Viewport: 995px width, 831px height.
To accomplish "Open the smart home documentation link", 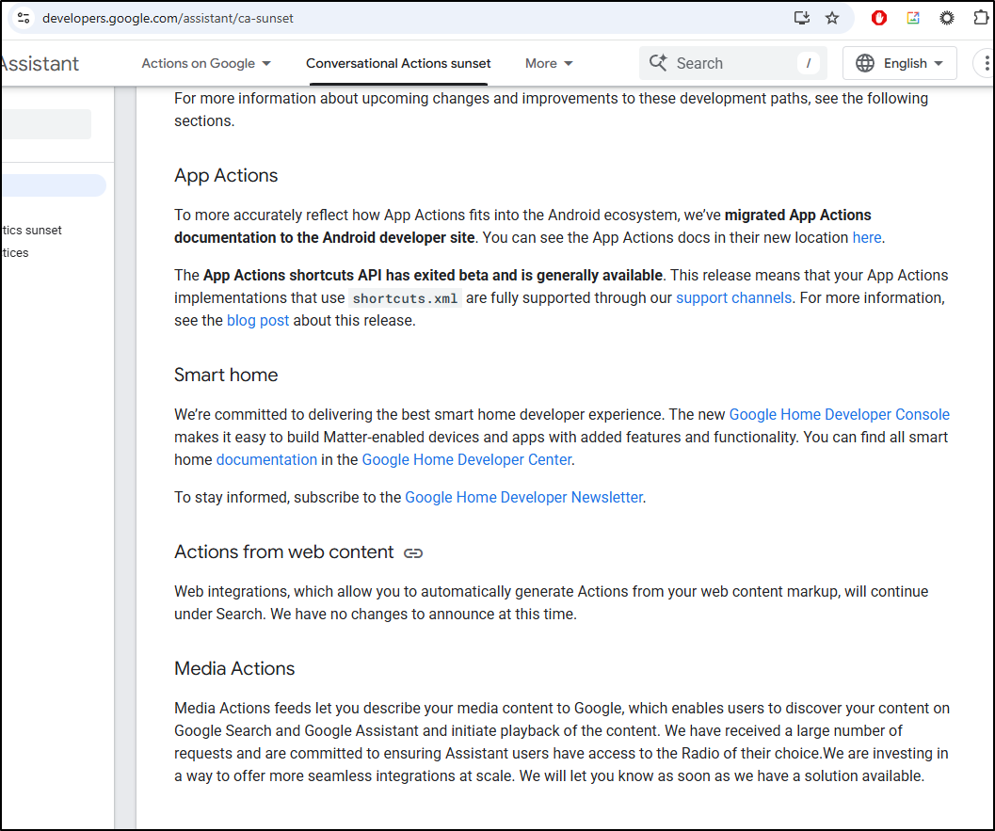I will (x=266, y=459).
